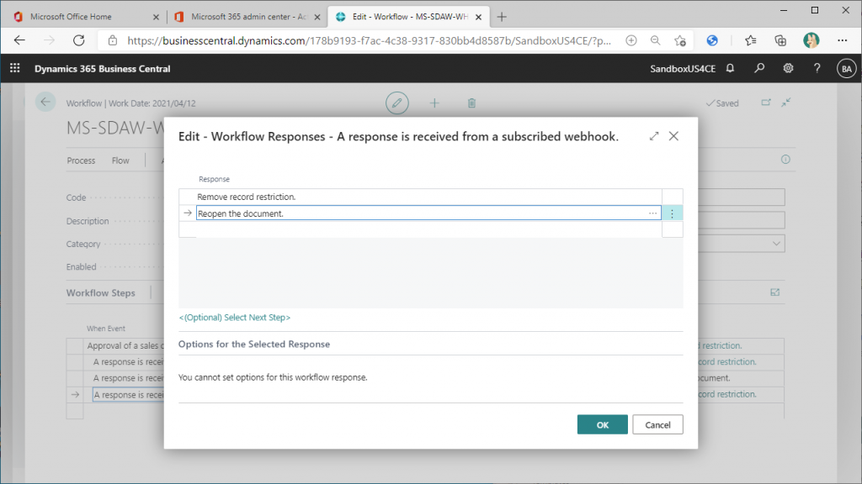Click the Cancel button
Viewport: 862px width, 484px height.
coord(657,424)
